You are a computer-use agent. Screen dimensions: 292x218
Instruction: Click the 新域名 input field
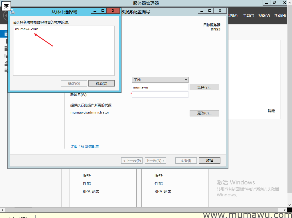tap(160, 94)
